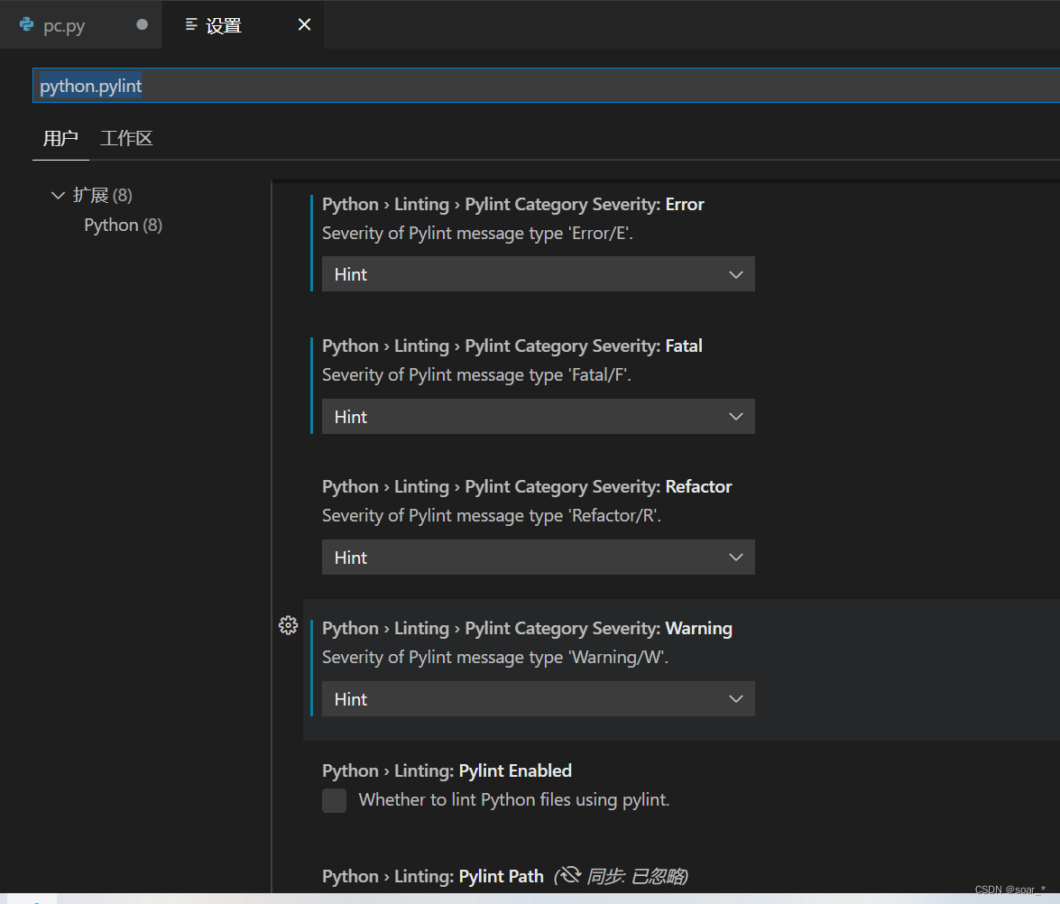Open Warning severity dropdown
This screenshot has height=904, width=1060.
pos(538,698)
